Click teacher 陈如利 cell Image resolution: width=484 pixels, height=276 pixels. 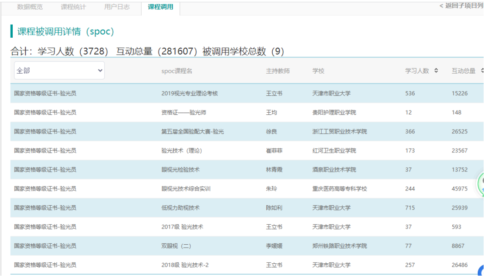click(x=274, y=208)
